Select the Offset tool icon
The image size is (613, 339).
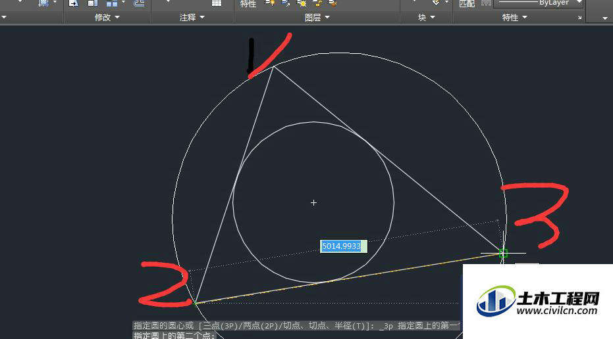[x=139, y=3]
